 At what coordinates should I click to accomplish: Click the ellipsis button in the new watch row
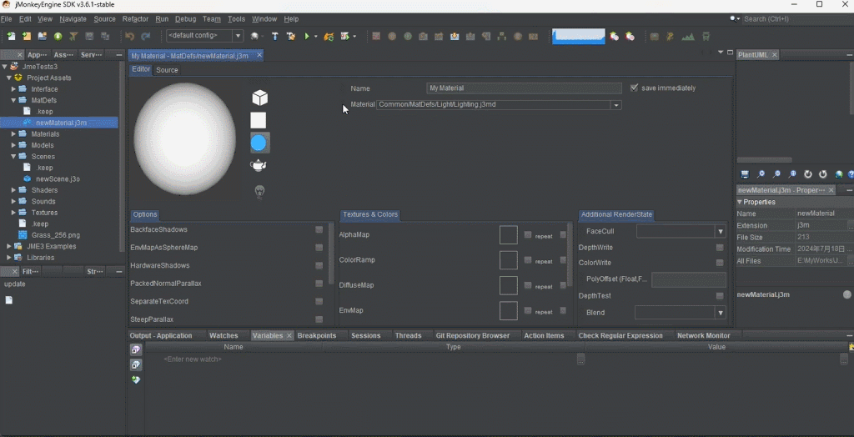point(580,359)
